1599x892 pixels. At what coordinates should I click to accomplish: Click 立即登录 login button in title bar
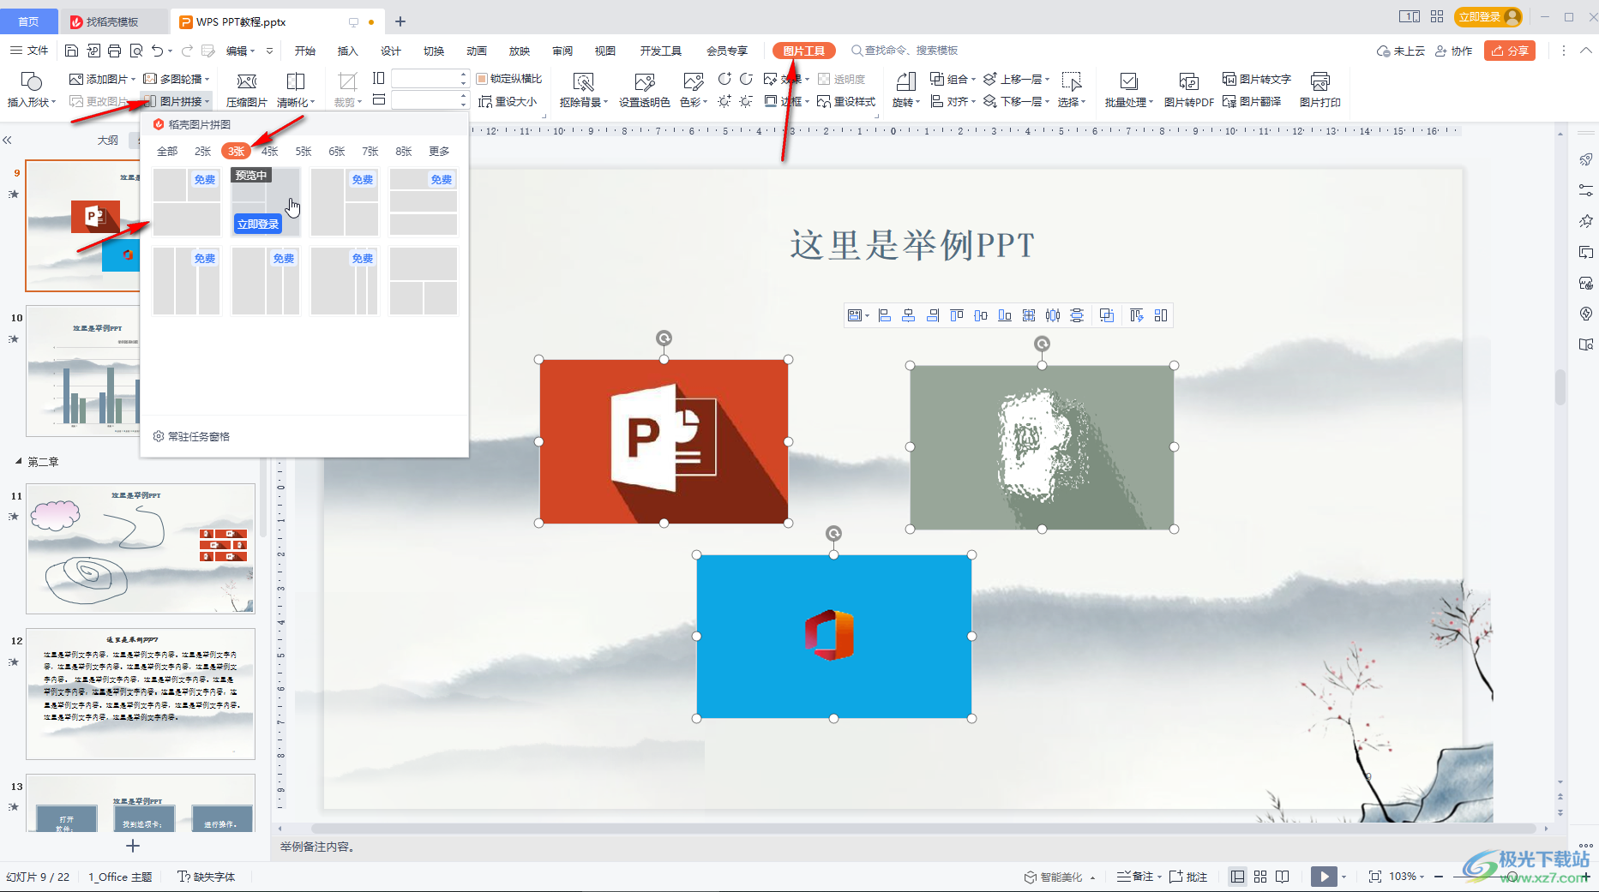(x=1488, y=16)
